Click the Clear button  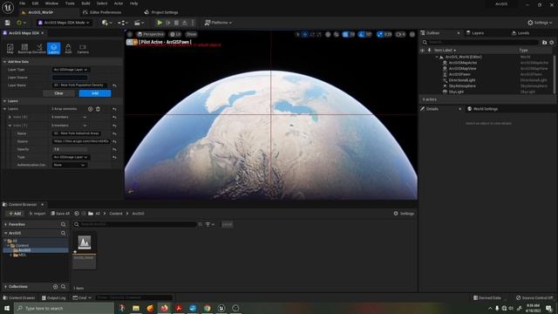[58, 93]
